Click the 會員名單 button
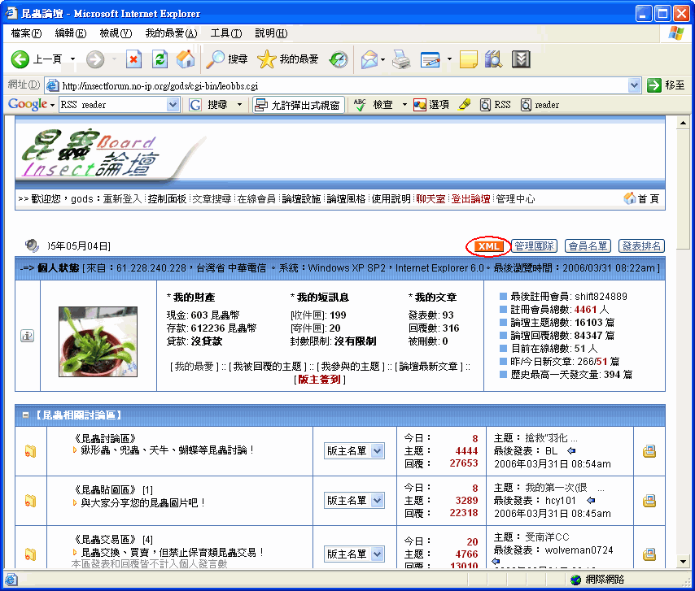 [588, 246]
